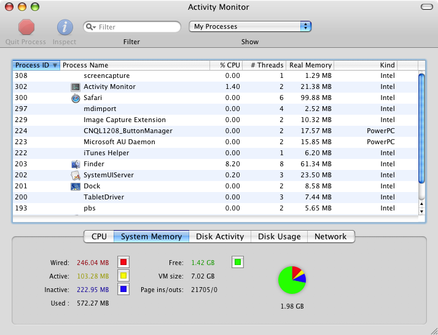Click the Wired 246.04 MB value

pyautogui.click(x=93, y=263)
